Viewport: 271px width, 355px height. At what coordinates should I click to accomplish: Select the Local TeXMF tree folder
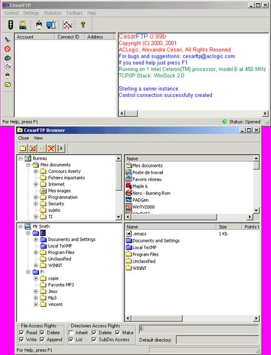point(60,246)
